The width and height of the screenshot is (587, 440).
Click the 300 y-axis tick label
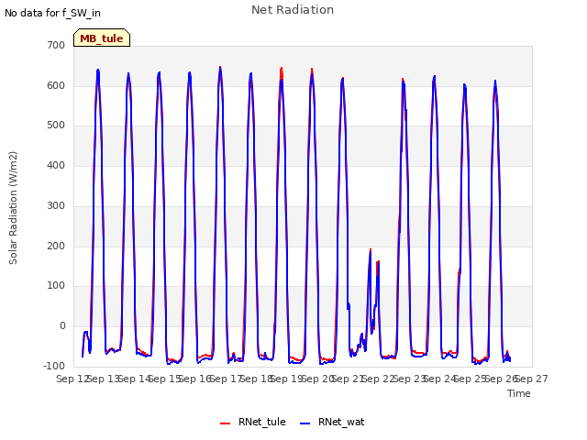[56, 205]
